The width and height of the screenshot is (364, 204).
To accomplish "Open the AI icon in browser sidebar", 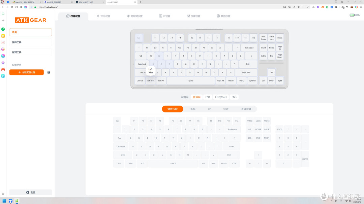I will click(3, 56).
